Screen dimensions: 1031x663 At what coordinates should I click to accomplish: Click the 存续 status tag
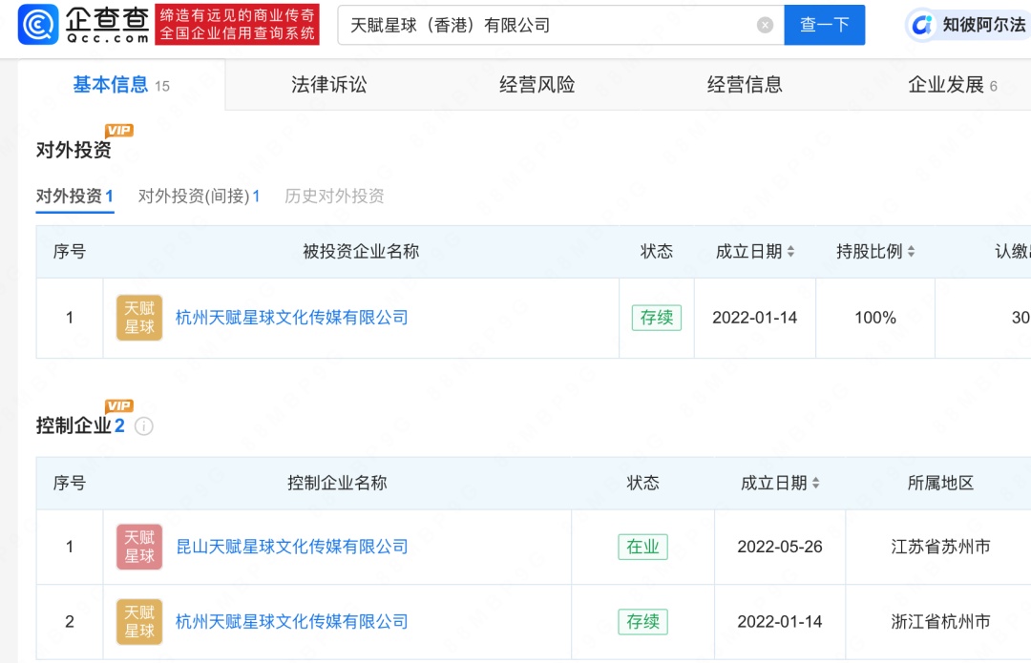[x=657, y=318]
